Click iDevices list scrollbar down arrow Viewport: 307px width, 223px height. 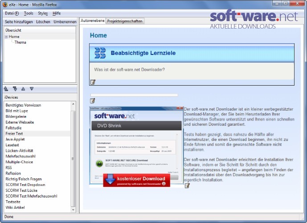coord(73,210)
